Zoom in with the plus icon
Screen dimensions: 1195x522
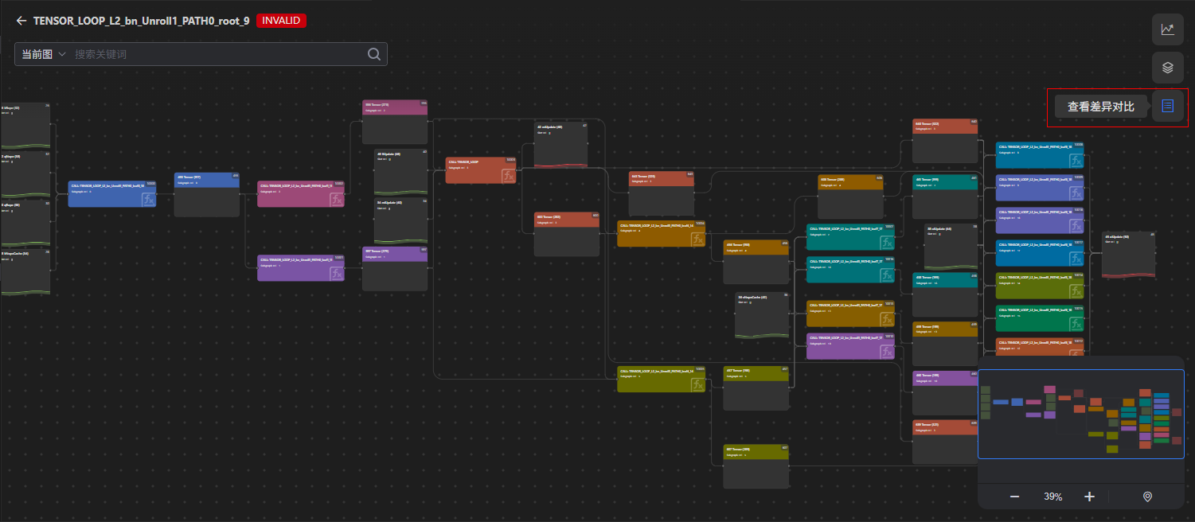tap(1089, 497)
